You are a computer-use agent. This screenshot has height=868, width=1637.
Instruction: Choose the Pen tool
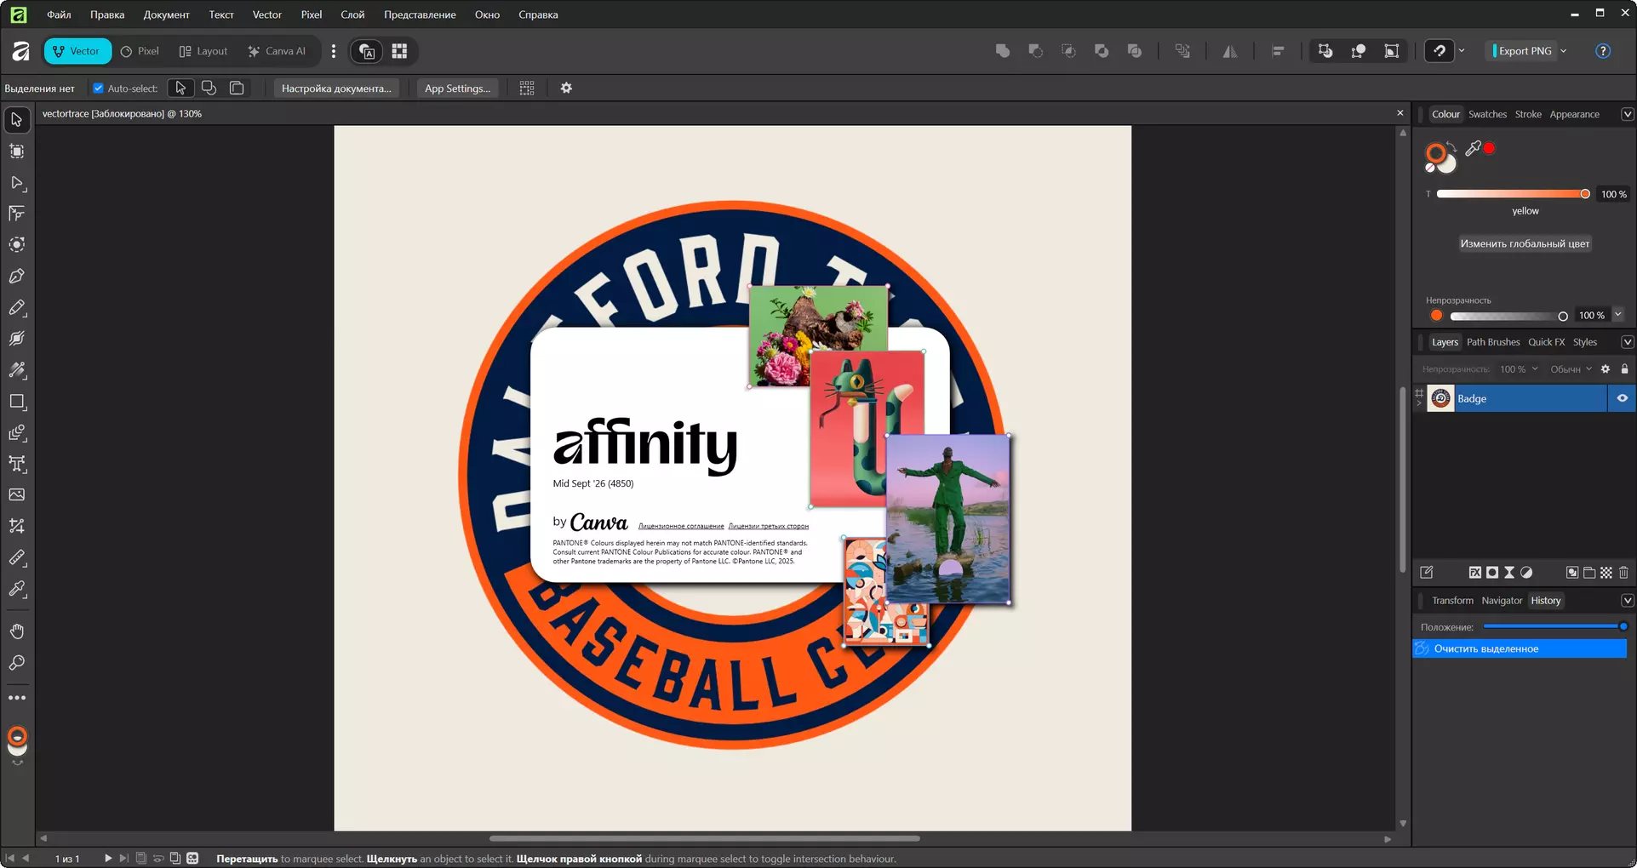click(17, 277)
